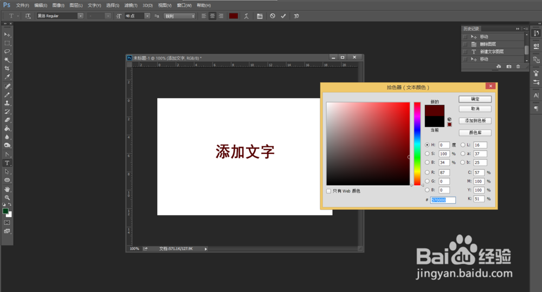
Task: Select the Lab a radio button
Action: point(463,154)
